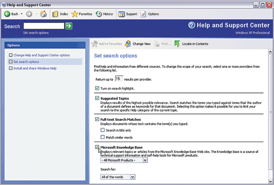
Task: Open Install and share Windows Help
Action: (x=35, y=68)
